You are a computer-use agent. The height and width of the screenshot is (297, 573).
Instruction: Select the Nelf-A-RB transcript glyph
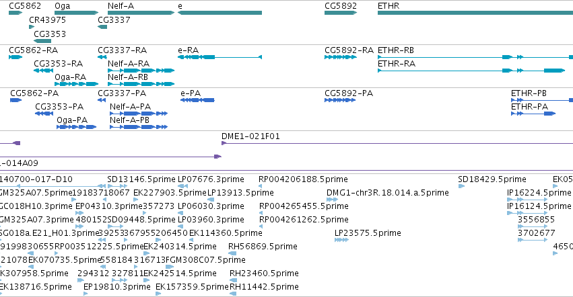pos(141,84)
